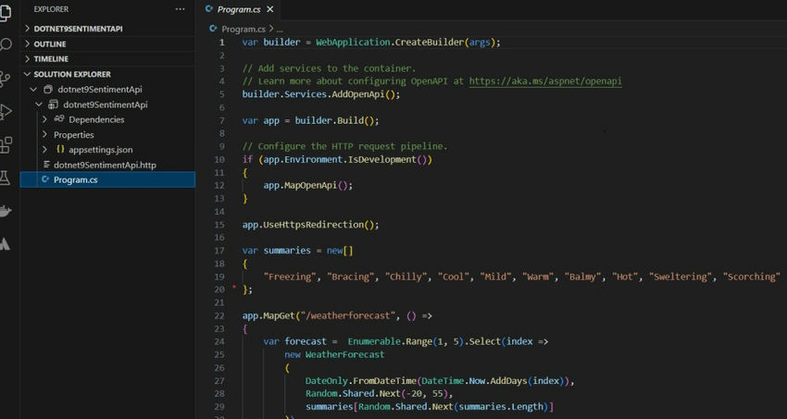Screen dimensions: 787x419
Task: Click on Enumerable.Range in line 24
Action: (x=390, y=342)
